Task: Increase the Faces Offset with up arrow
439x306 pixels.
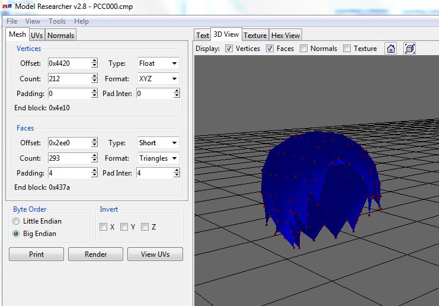Action: click(94, 141)
